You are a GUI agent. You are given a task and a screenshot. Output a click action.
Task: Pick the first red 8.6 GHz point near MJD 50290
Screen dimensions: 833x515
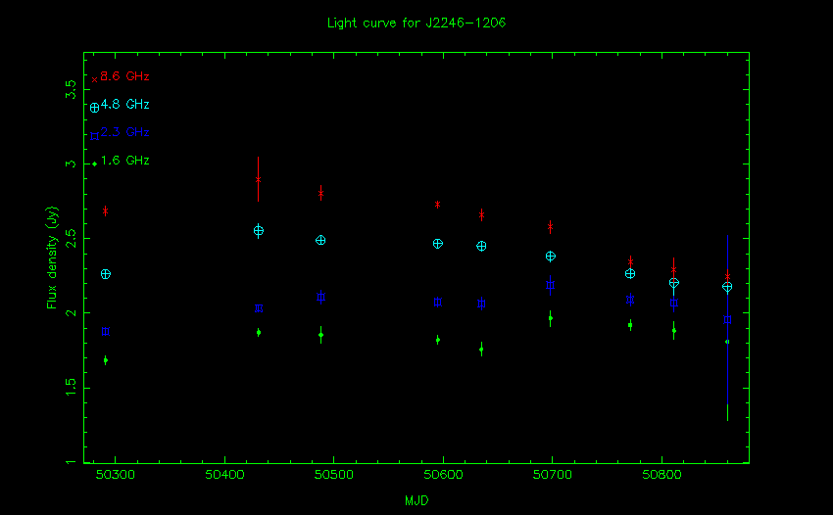click(106, 211)
